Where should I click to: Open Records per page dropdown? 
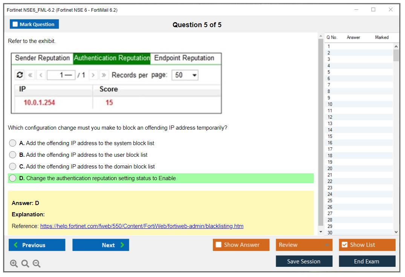click(185, 75)
